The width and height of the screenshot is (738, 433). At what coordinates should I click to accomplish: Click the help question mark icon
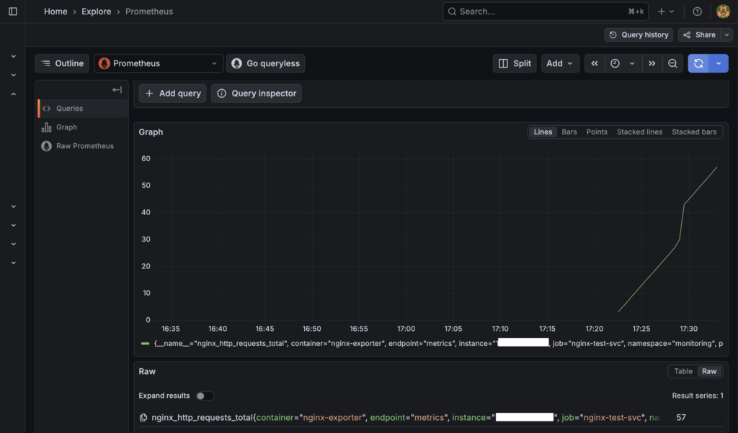click(x=697, y=12)
